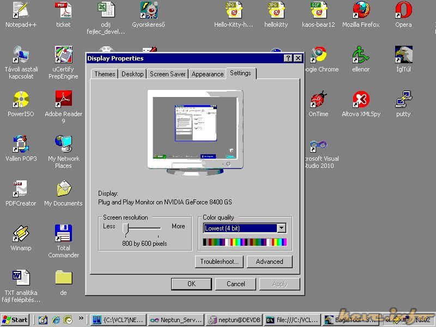Viewport: 436px width, 327px height.
Task: Select the PowerISO desktop icon
Action: tap(20, 100)
